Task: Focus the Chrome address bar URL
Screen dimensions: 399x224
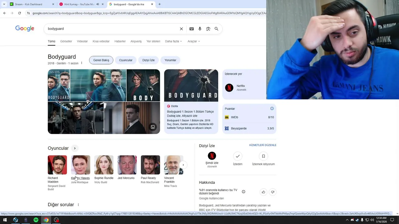Action: point(149,13)
